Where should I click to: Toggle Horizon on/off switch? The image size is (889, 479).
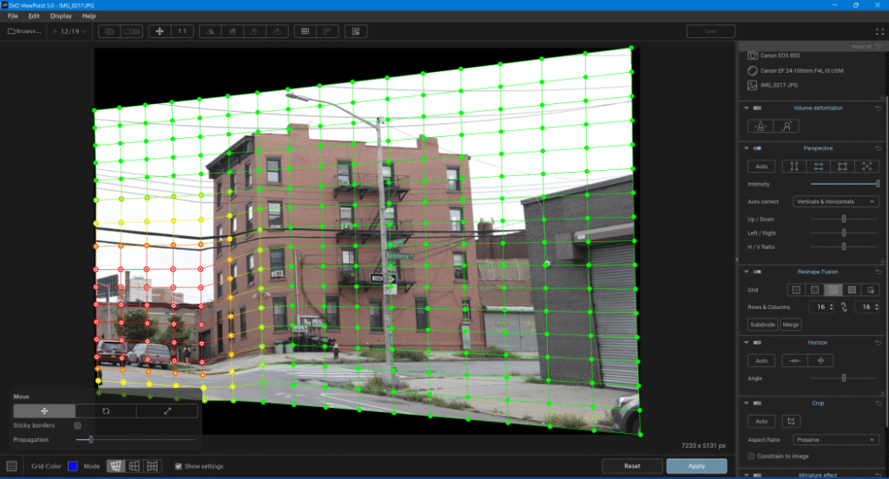click(x=757, y=343)
